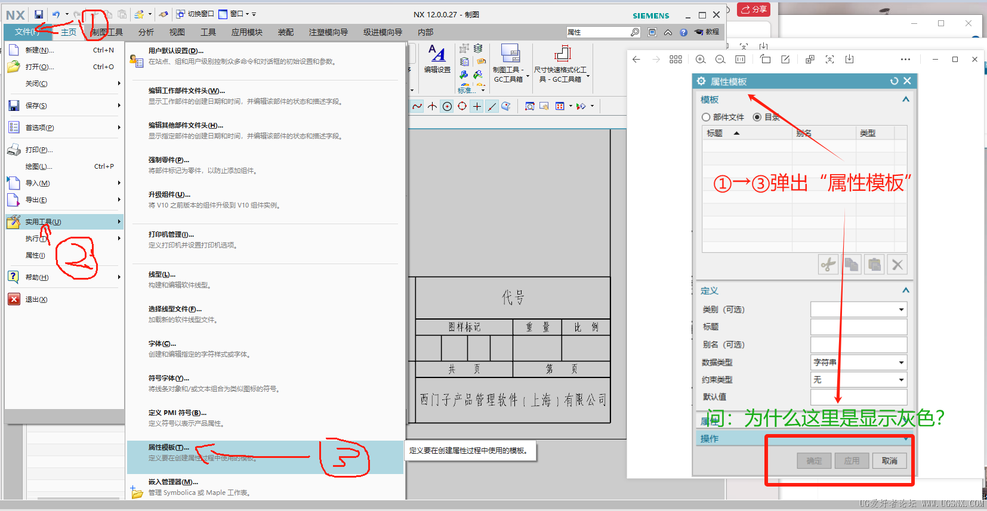Screen dimensions: 987x511
Task: Toggle the quadrant point snap icon
Action: tap(462, 106)
